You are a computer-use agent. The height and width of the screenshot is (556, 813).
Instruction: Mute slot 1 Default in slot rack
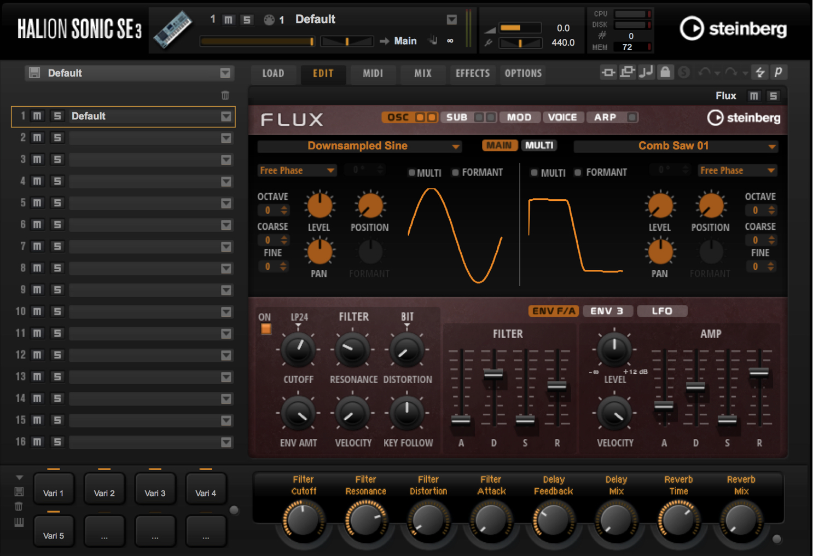tap(37, 116)
